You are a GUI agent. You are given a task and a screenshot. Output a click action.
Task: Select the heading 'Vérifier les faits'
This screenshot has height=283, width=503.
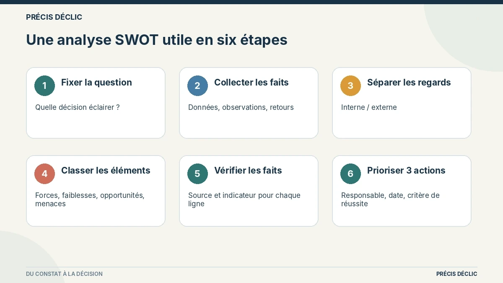pyautogui.click(x=248, y=171)
